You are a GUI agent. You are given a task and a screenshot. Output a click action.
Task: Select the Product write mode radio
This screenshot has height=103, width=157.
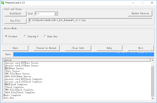point(11,36)
